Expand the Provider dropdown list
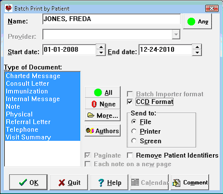Image resolution: width=223 pixels, height=194 pixels. coord(176,34)
